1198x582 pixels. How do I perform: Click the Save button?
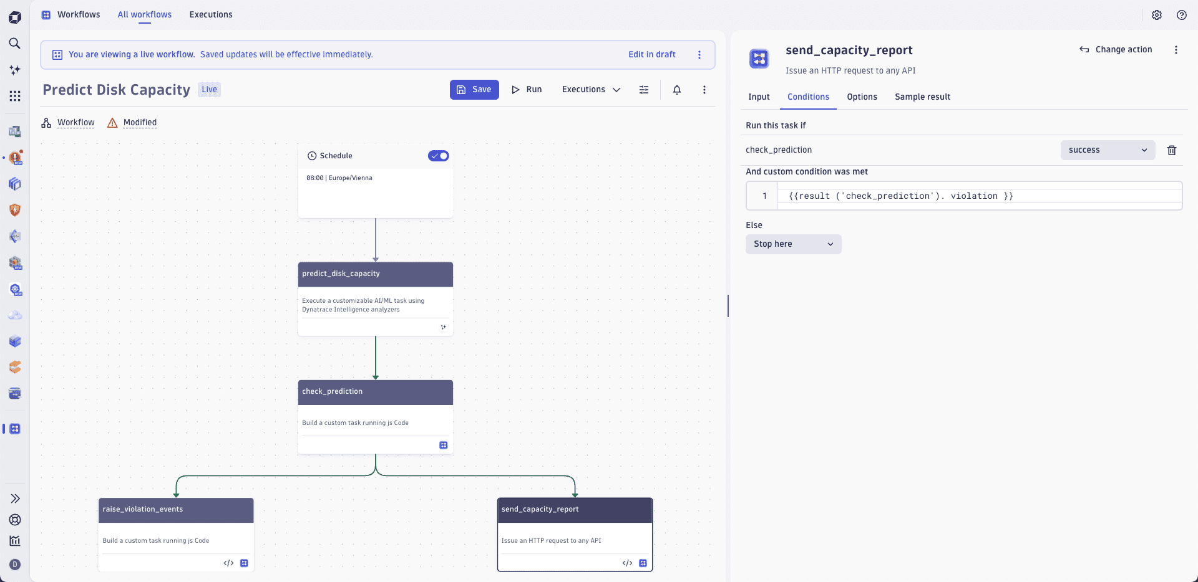474,90
